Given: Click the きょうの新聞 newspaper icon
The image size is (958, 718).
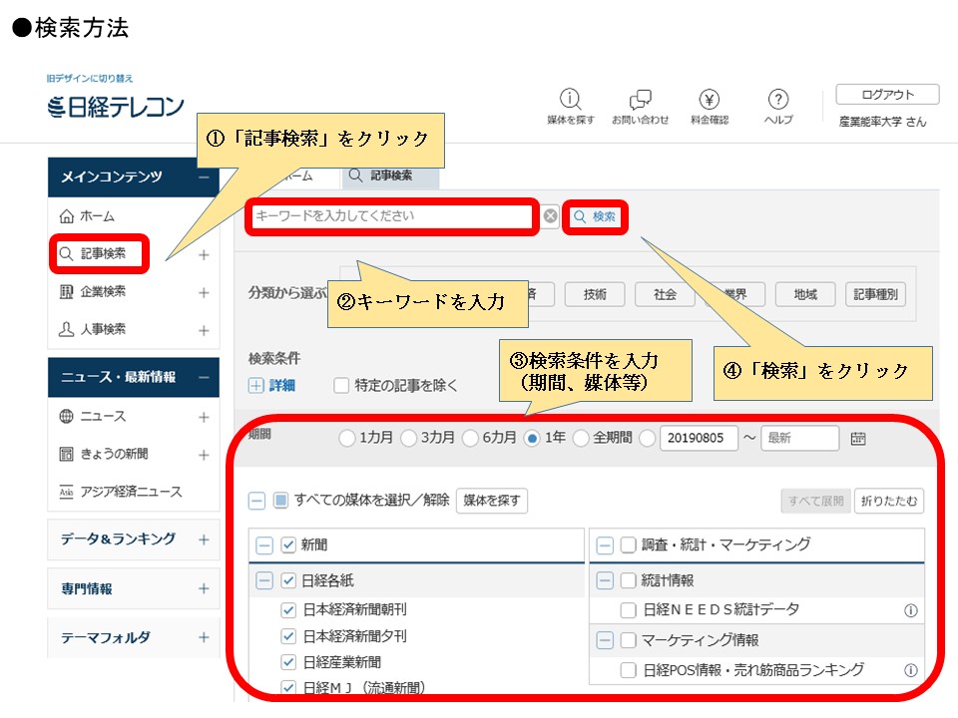Looking at the screenshot, I should (x=66, y=455).
